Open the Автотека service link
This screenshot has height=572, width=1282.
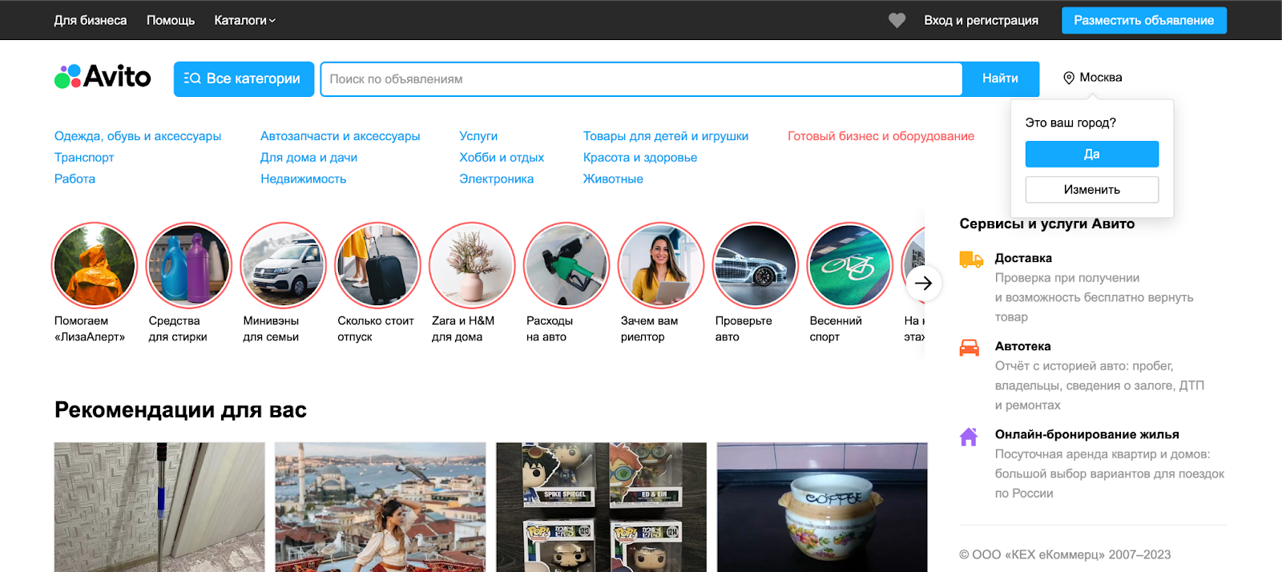(1022, 346)
